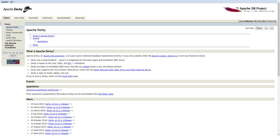This screenshot has height=136, width=280.
Task: Open the Resources tab
Action: click(x=80, y=18)
